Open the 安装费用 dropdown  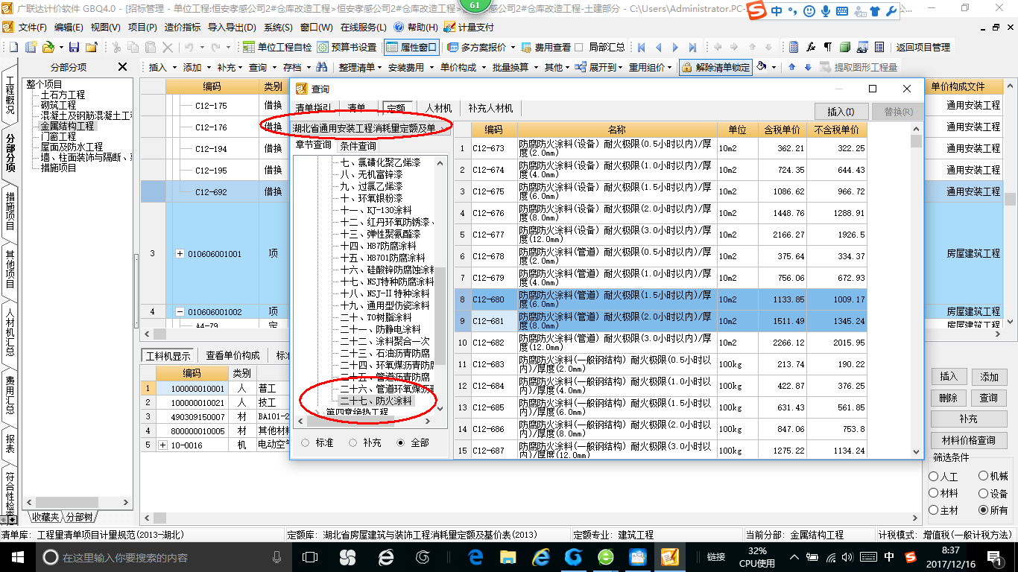point(411,67)
